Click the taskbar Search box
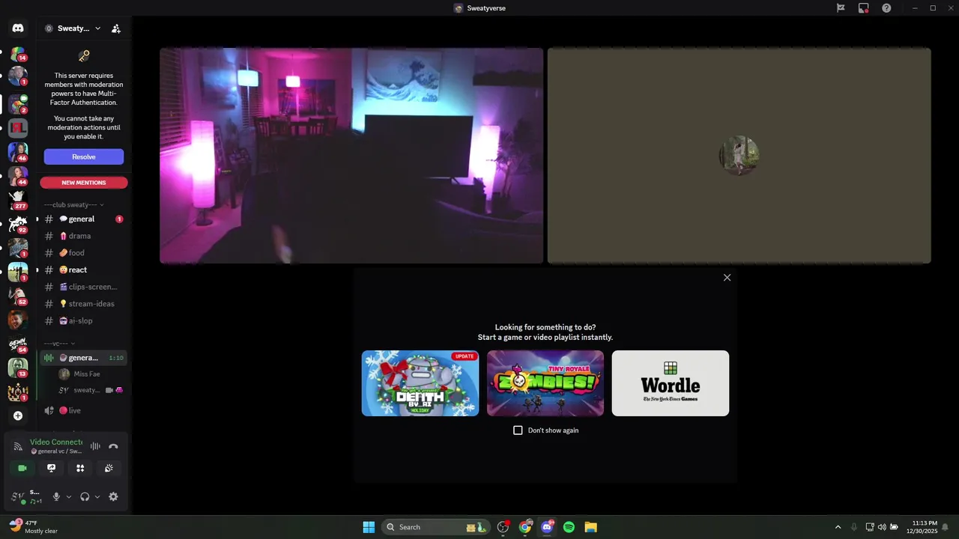The height and width of the screenshot is (539, 959). click(x=435, y=527)
